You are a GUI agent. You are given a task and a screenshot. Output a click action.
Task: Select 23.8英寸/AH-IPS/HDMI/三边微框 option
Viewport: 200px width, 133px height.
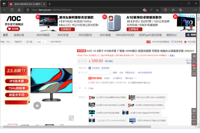point(107,105)
